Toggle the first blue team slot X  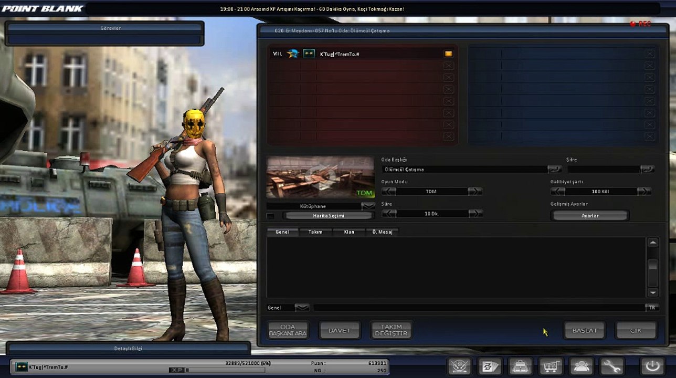tap(650, 54)
